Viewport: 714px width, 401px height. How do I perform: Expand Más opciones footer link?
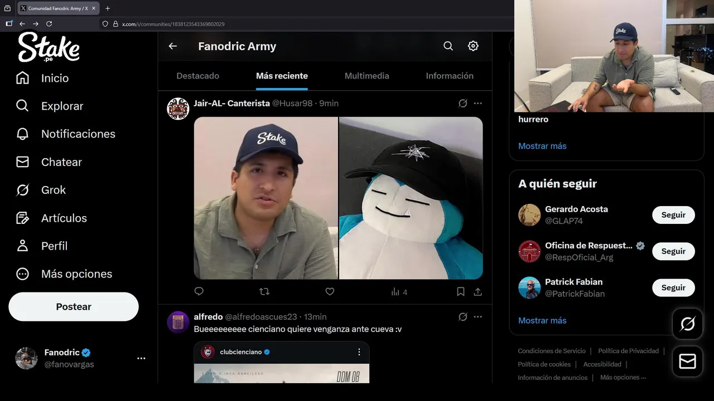[623, 377]
